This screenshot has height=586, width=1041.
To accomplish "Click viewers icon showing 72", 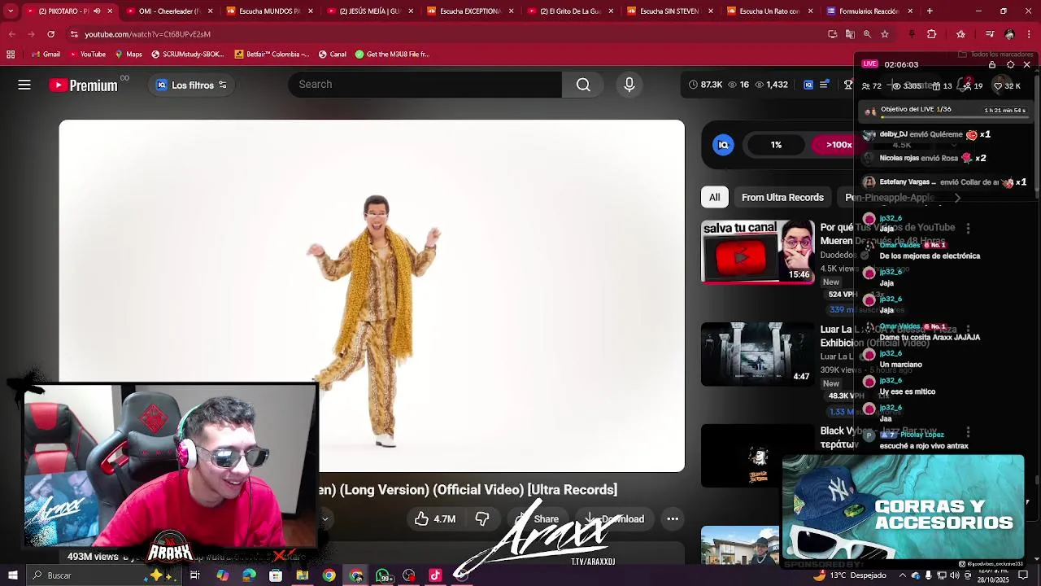I will [866, 85].
